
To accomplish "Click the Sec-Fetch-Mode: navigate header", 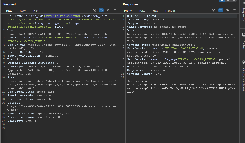I will click(x=29, y=96).
